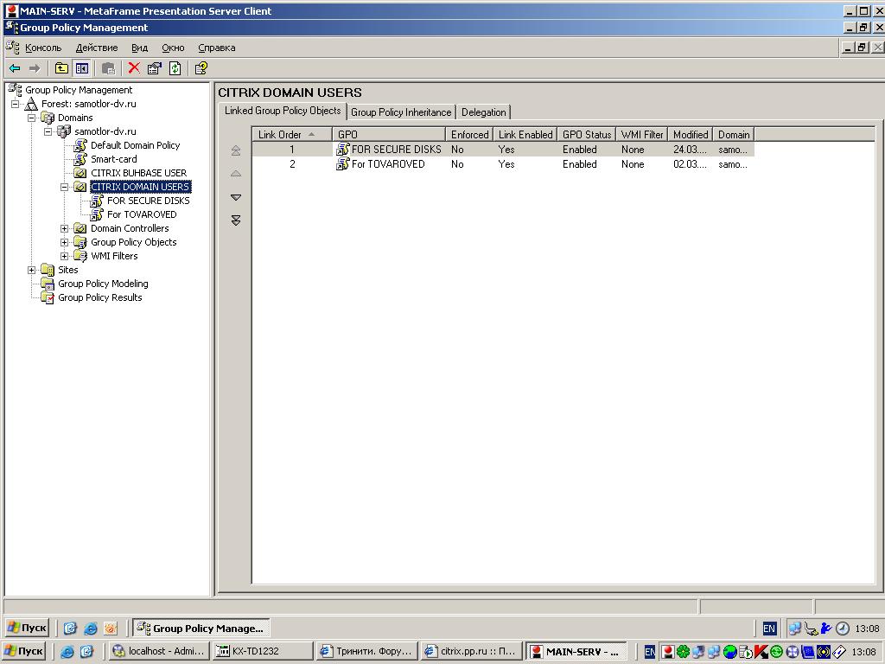This screenshot has height=664, width=885.
Task: Click the blue Back arrow in toolbar
Action: [x=15, y=68]
